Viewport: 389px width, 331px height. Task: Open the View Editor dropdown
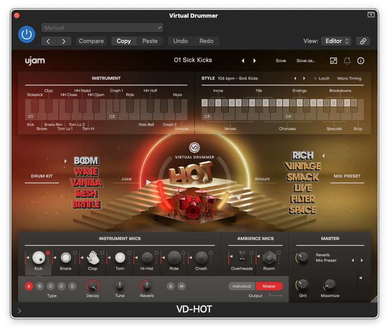point(337,41)
